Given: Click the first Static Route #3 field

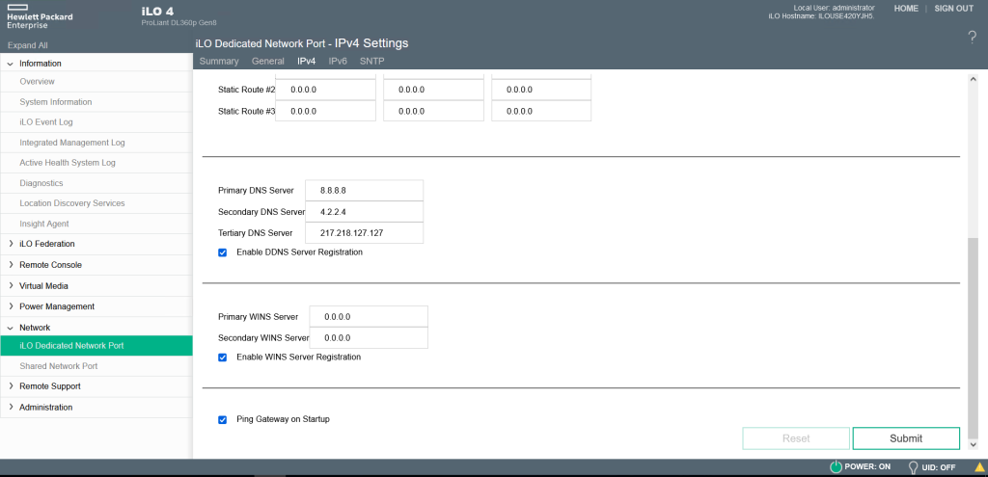Looking at the screenshot, I should tap(326, 111).
